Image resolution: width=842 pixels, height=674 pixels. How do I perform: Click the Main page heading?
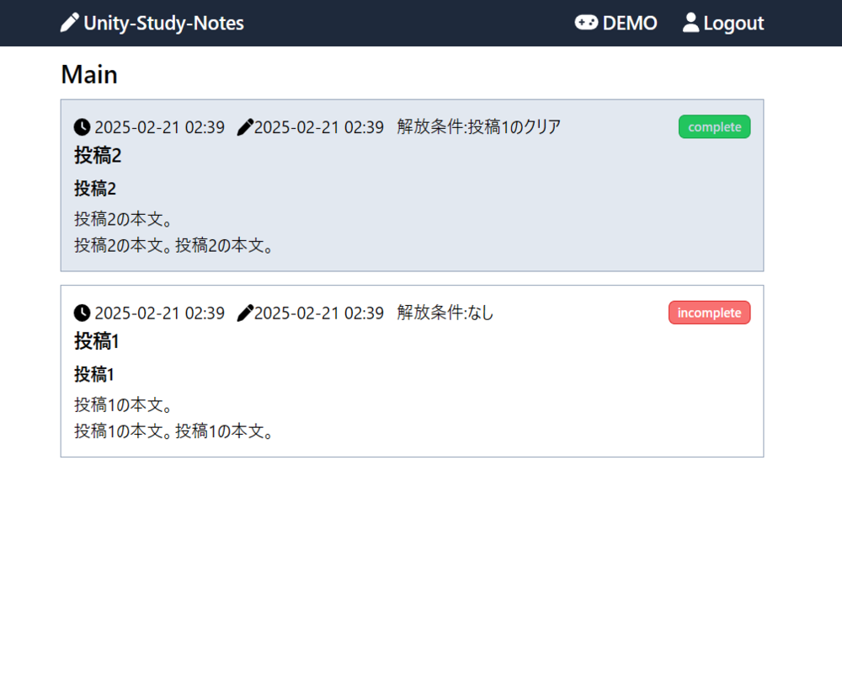[89, 75]
